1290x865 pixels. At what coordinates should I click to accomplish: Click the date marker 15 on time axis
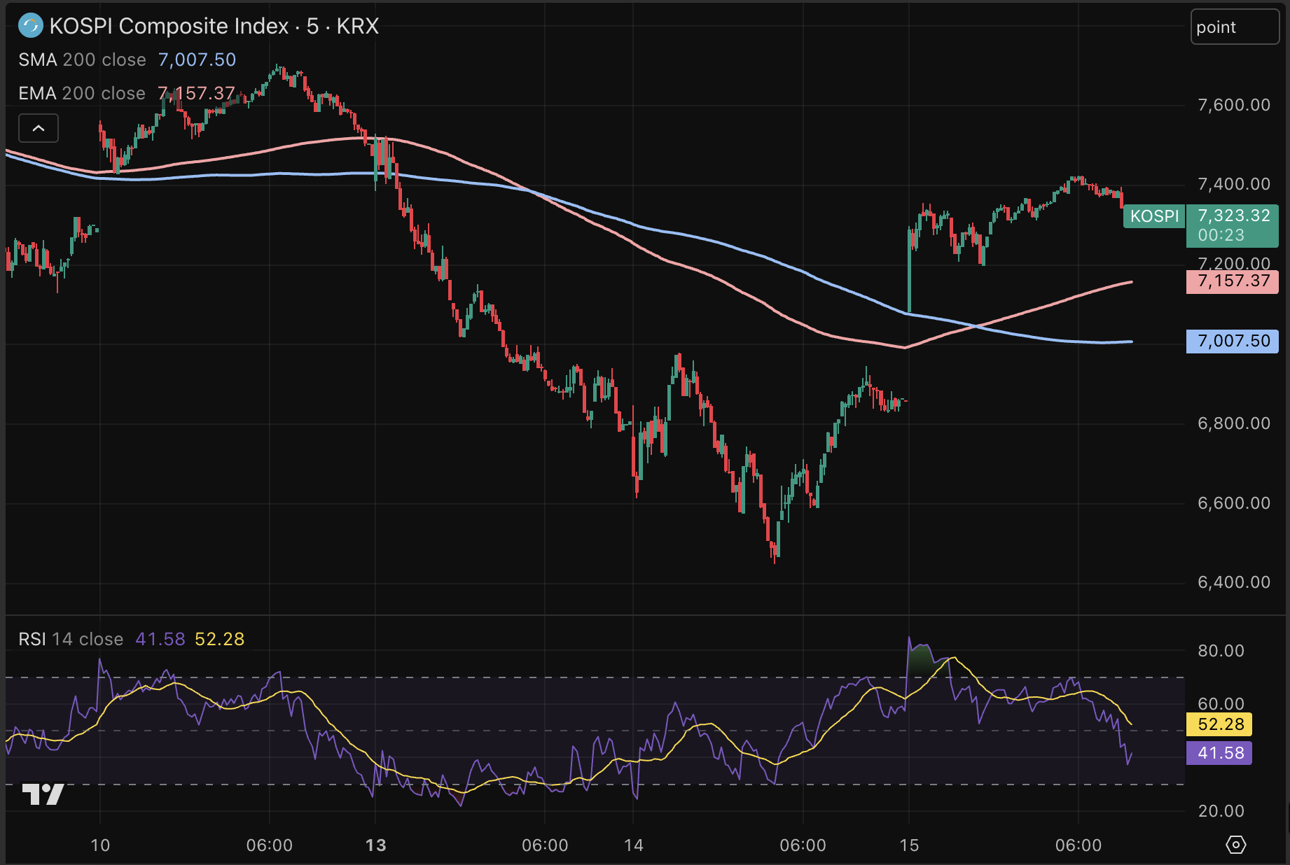tap(909, 845)
